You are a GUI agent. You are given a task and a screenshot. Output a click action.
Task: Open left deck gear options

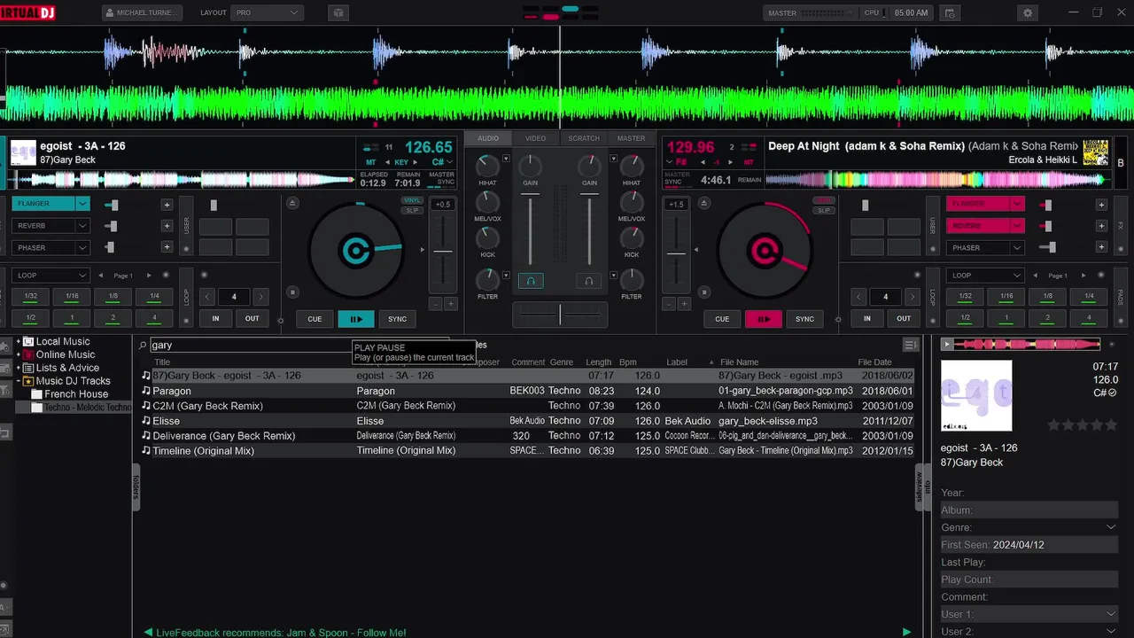point(281,321)
